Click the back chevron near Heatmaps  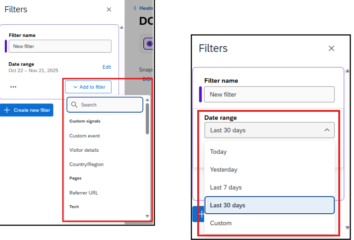[x=135, y=8]
